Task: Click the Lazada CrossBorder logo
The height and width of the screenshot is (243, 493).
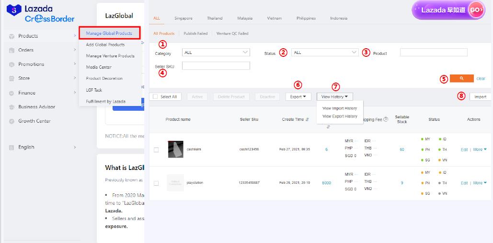Action: click(x=41, y=14)
